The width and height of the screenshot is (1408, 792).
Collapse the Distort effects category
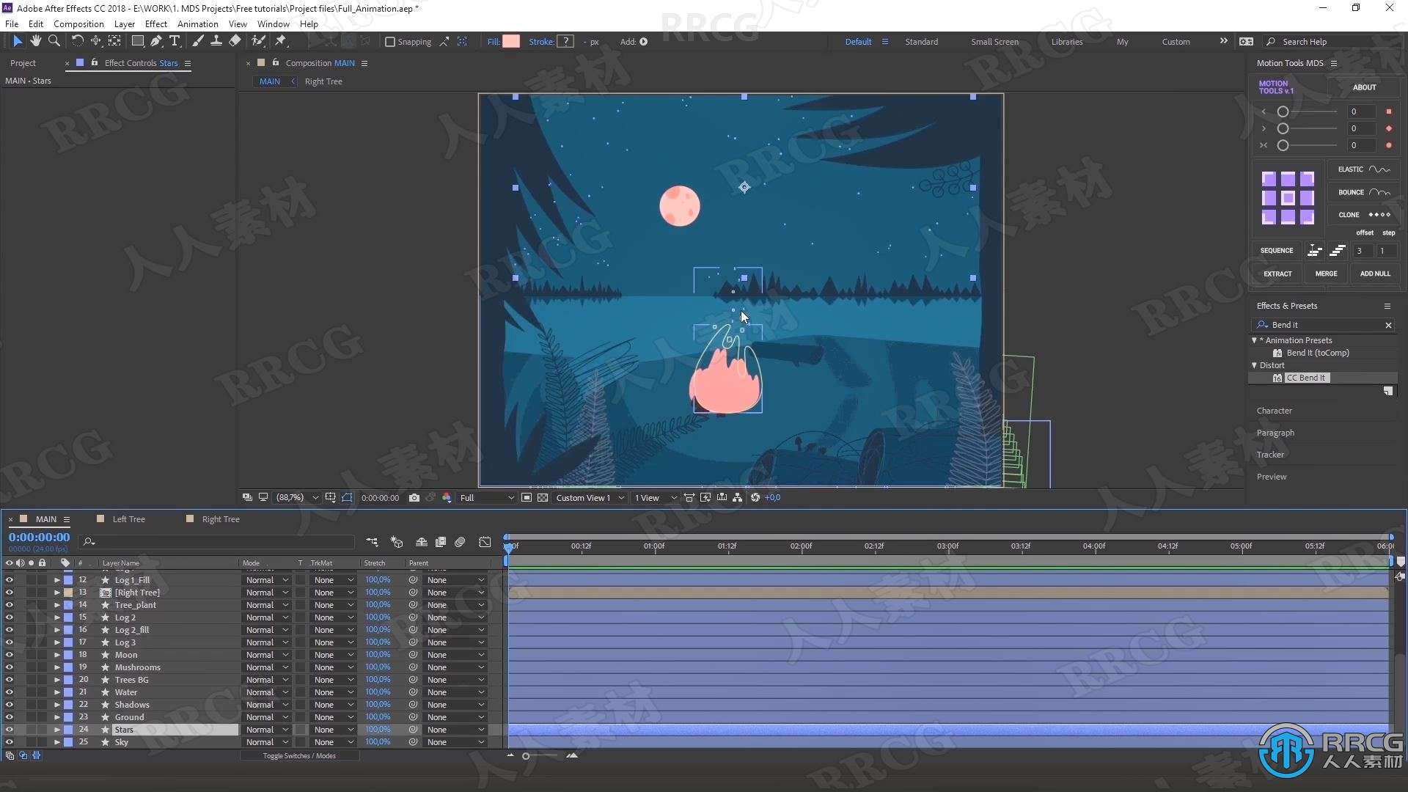click(1254, 365)
